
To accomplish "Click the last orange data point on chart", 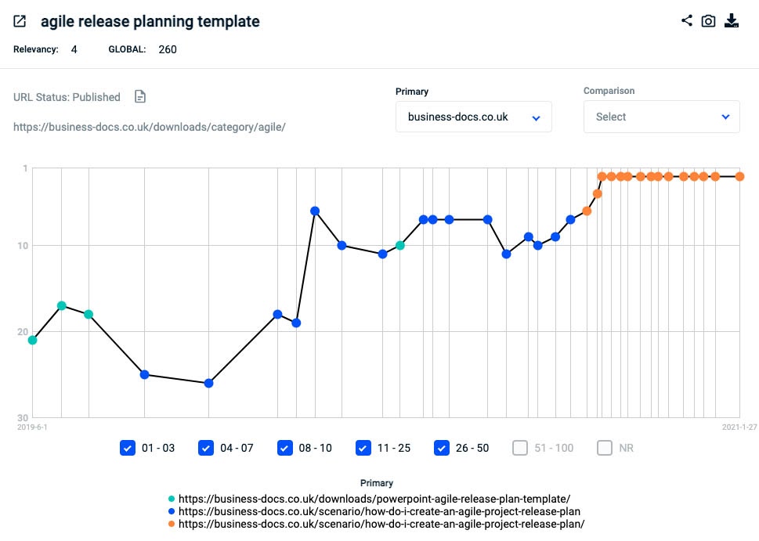I will pos(739,177).
